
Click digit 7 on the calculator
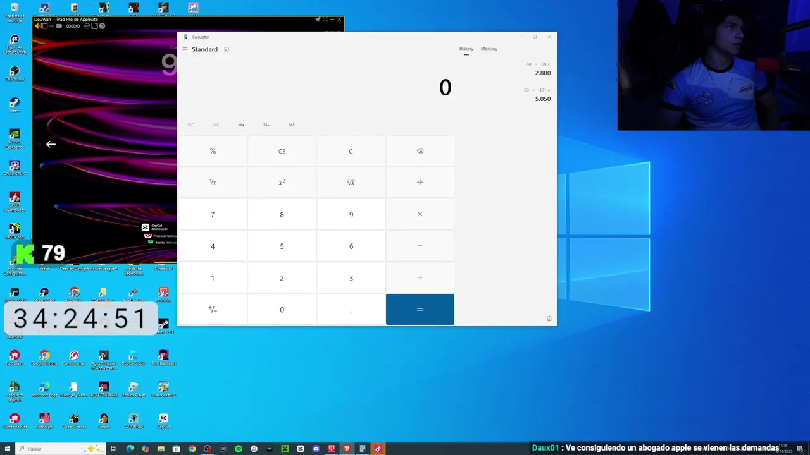[213, 214]
